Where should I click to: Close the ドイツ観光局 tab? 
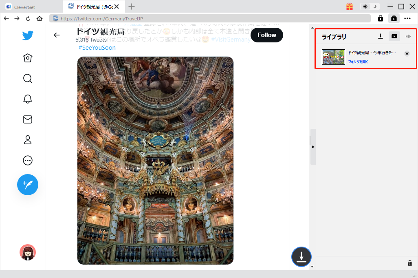tap(117, 7)
